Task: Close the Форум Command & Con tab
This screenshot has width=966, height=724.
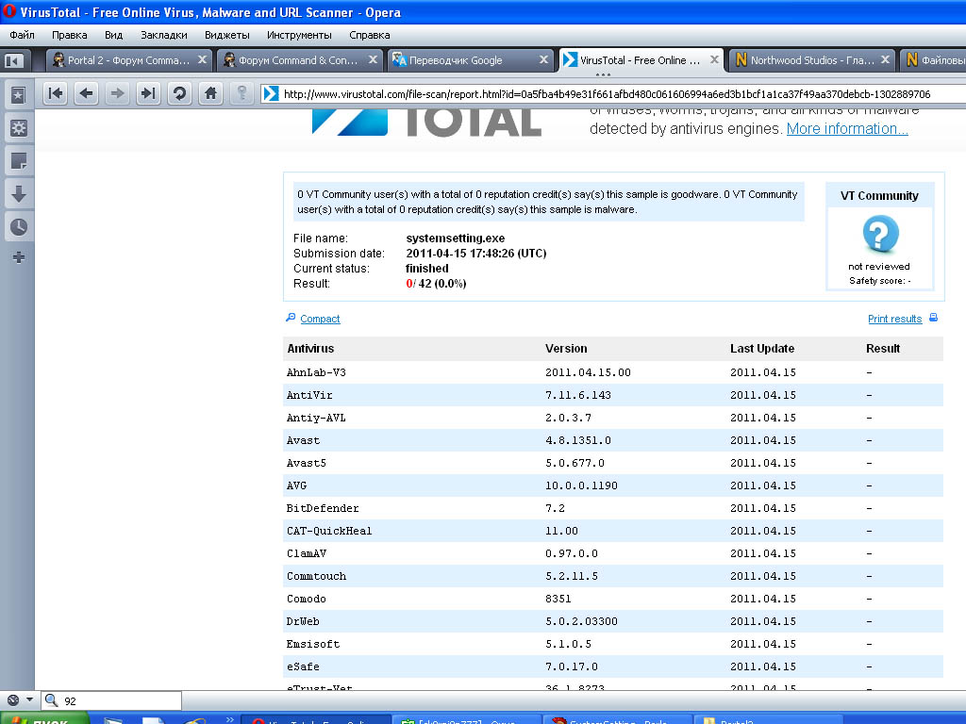Action: pos(373,59)
